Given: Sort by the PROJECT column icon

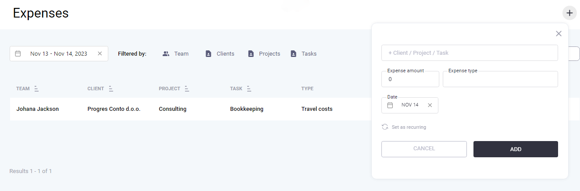Looking at the screenshot, I should click(187, 88).
